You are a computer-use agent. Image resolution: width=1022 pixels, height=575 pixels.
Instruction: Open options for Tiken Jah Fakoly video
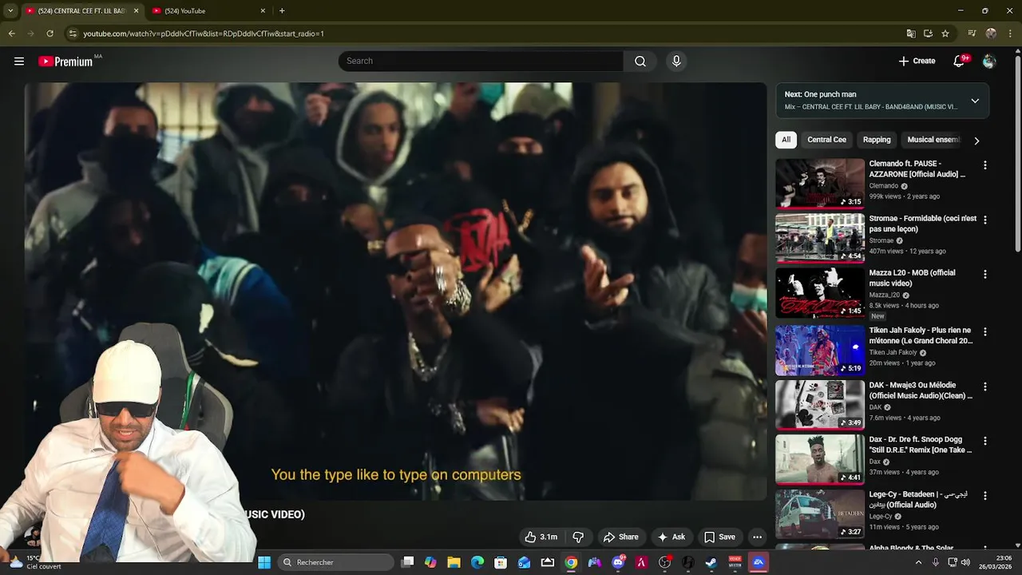point(984,331)
